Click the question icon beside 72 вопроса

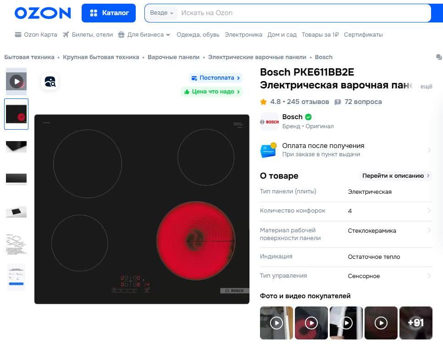click(x=338, y=102)
